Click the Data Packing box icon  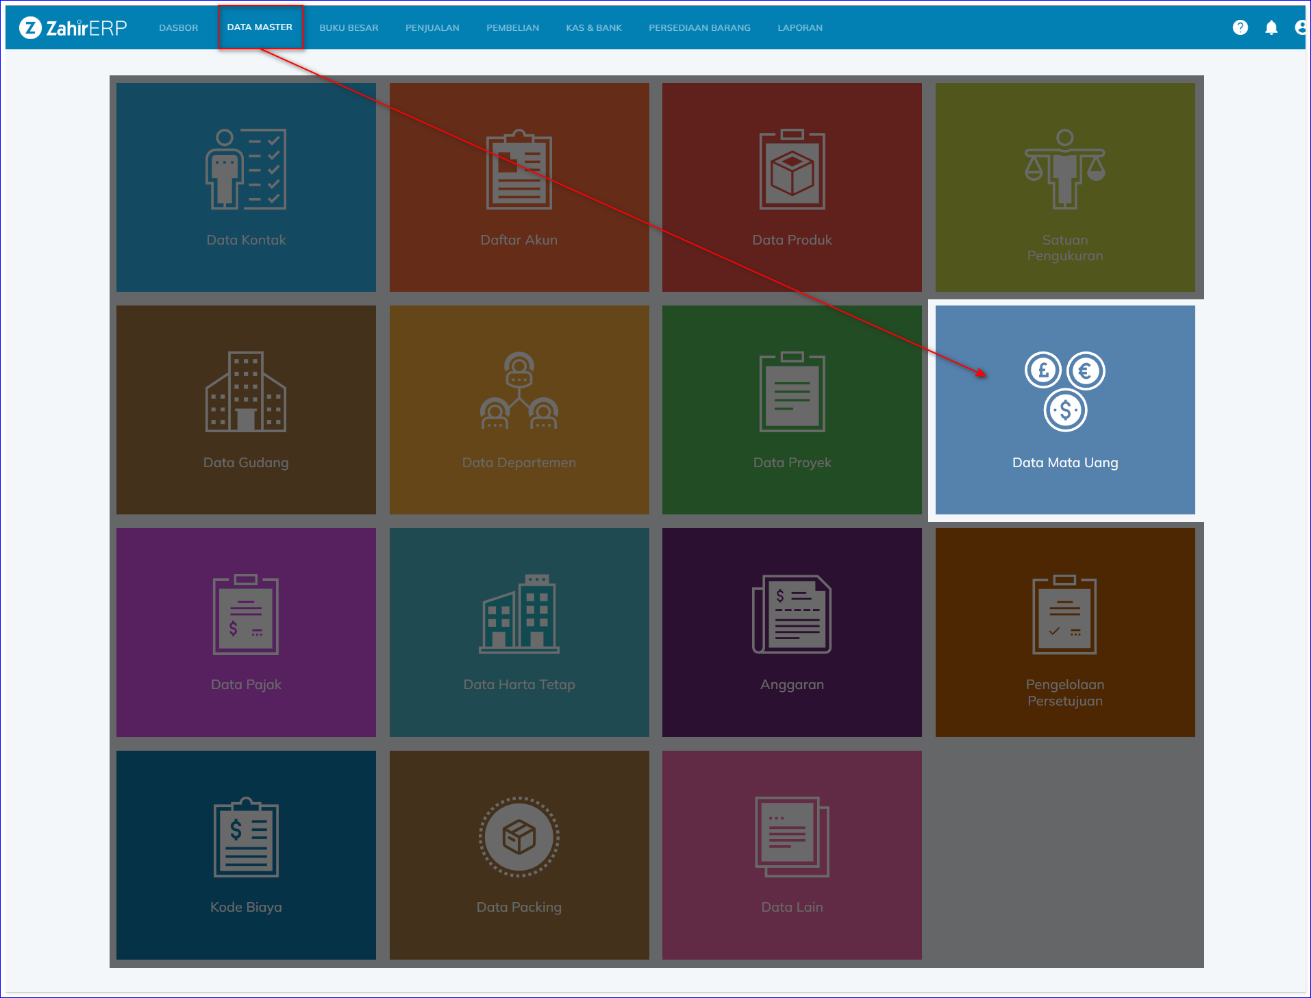point(519,836)
